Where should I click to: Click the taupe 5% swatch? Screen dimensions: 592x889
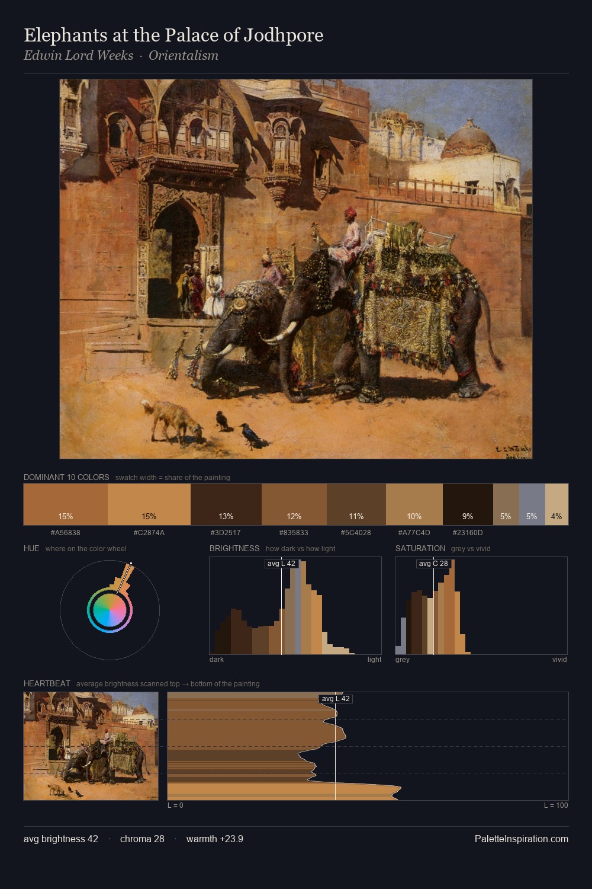point(506,504)
